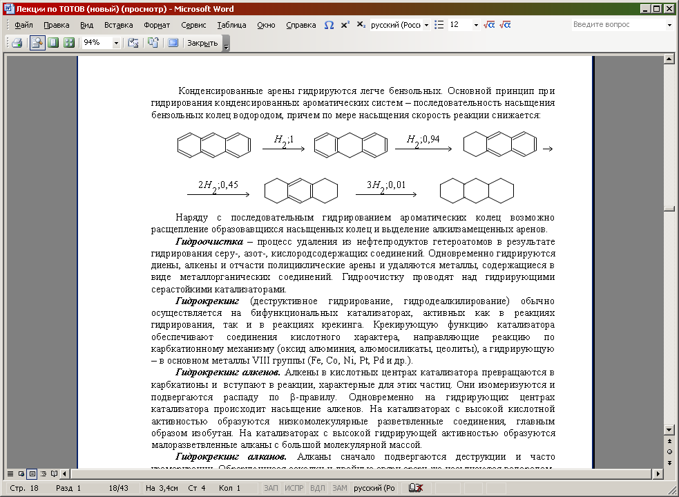Insert a symbol with the Omega icon
Viewport: 679px width, 497px height.
[x=329, y=25]
